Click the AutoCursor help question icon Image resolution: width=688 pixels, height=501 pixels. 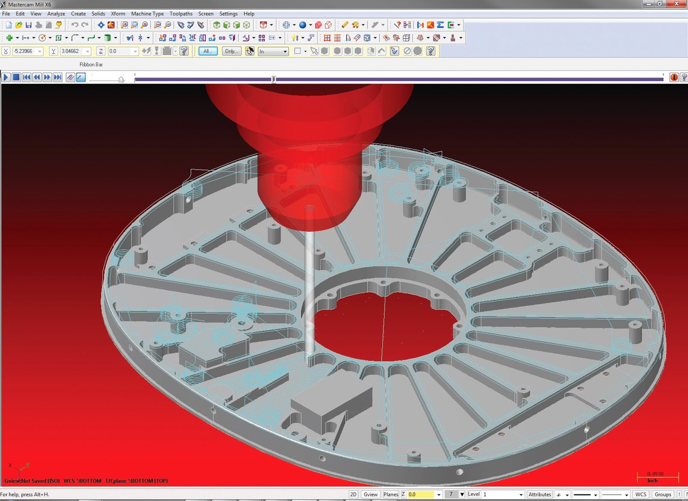tap(184, 51)
